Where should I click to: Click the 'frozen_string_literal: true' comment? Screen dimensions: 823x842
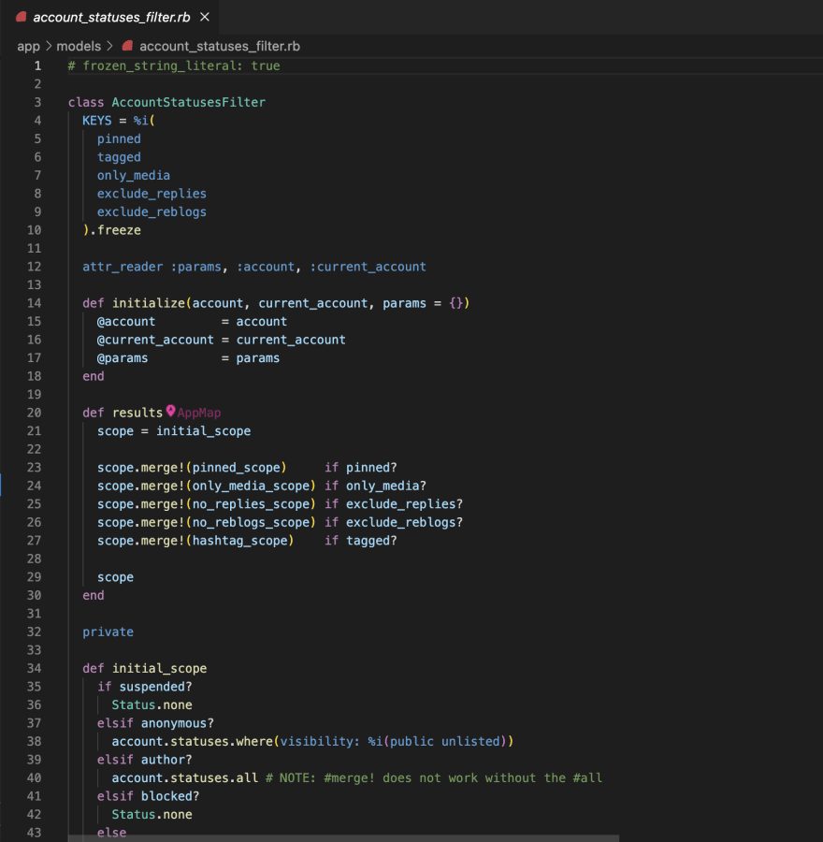tap(174, 65)
